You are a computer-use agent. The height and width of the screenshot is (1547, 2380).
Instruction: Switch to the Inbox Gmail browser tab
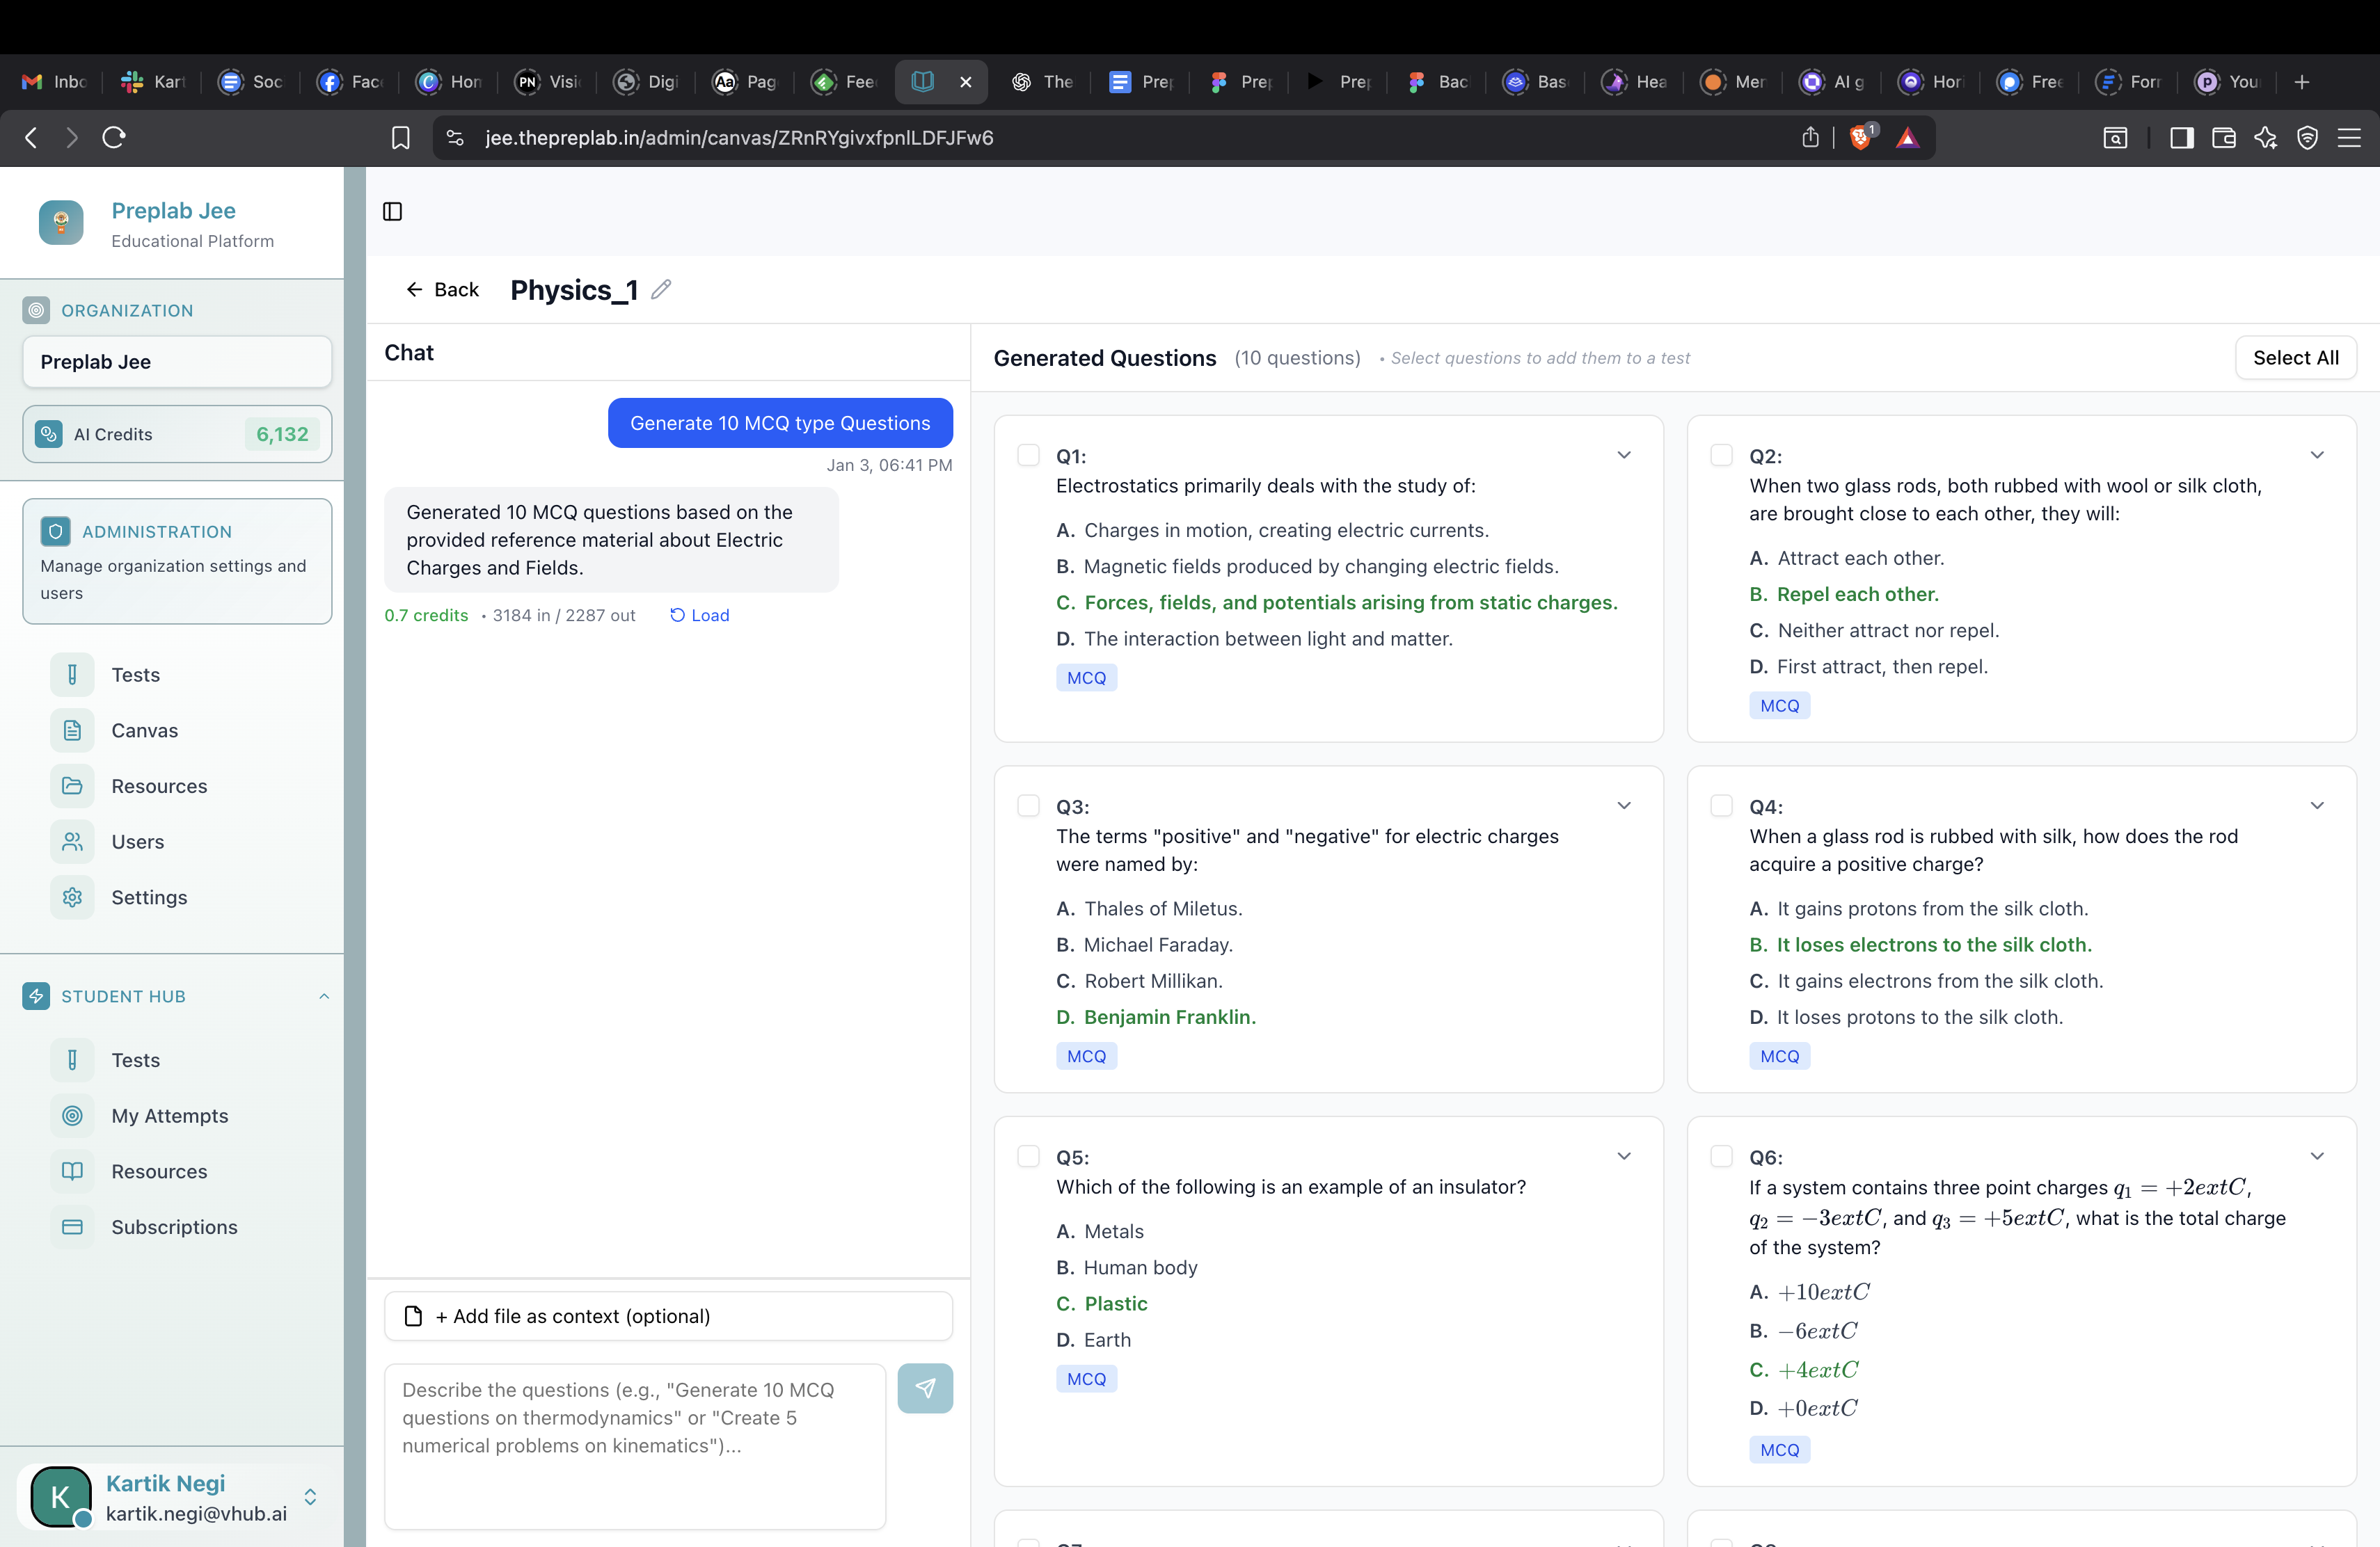[x=55, y=82]
